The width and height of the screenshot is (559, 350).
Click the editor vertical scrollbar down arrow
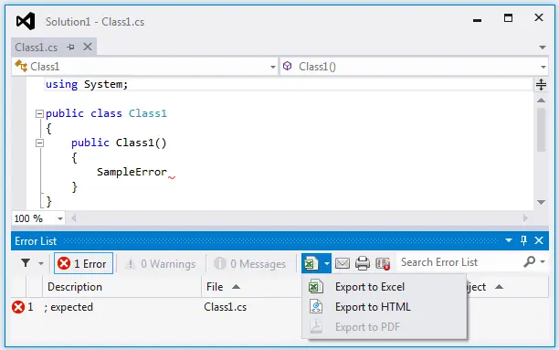tap(541, 202)
